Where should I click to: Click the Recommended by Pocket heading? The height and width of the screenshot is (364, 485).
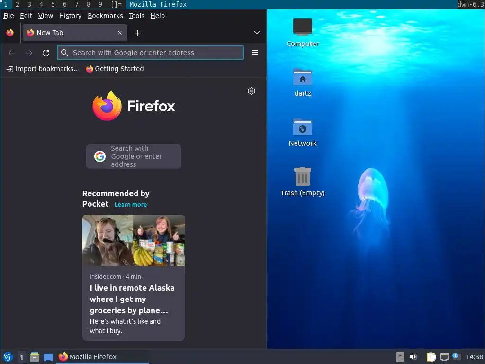(x=116, y=199)
